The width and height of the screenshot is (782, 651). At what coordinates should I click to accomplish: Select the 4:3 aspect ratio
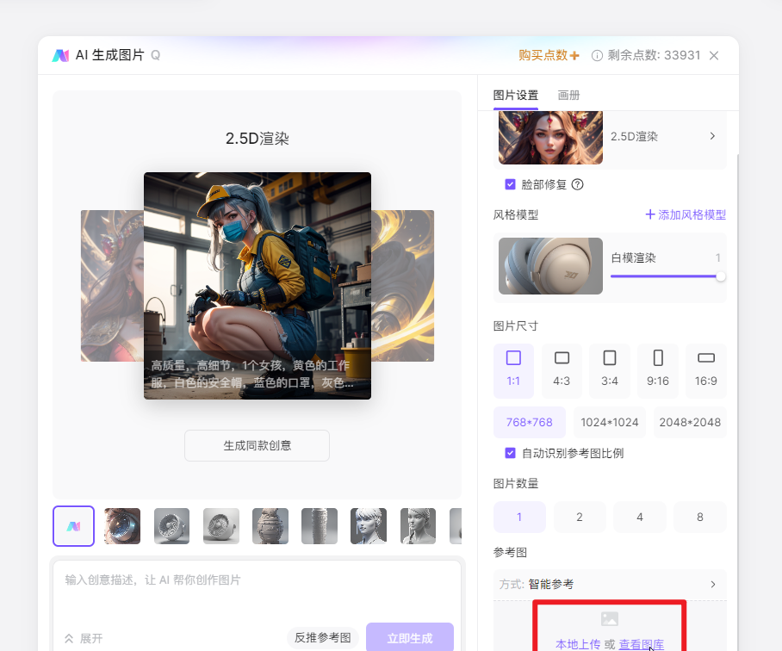(x=562, y=370)
